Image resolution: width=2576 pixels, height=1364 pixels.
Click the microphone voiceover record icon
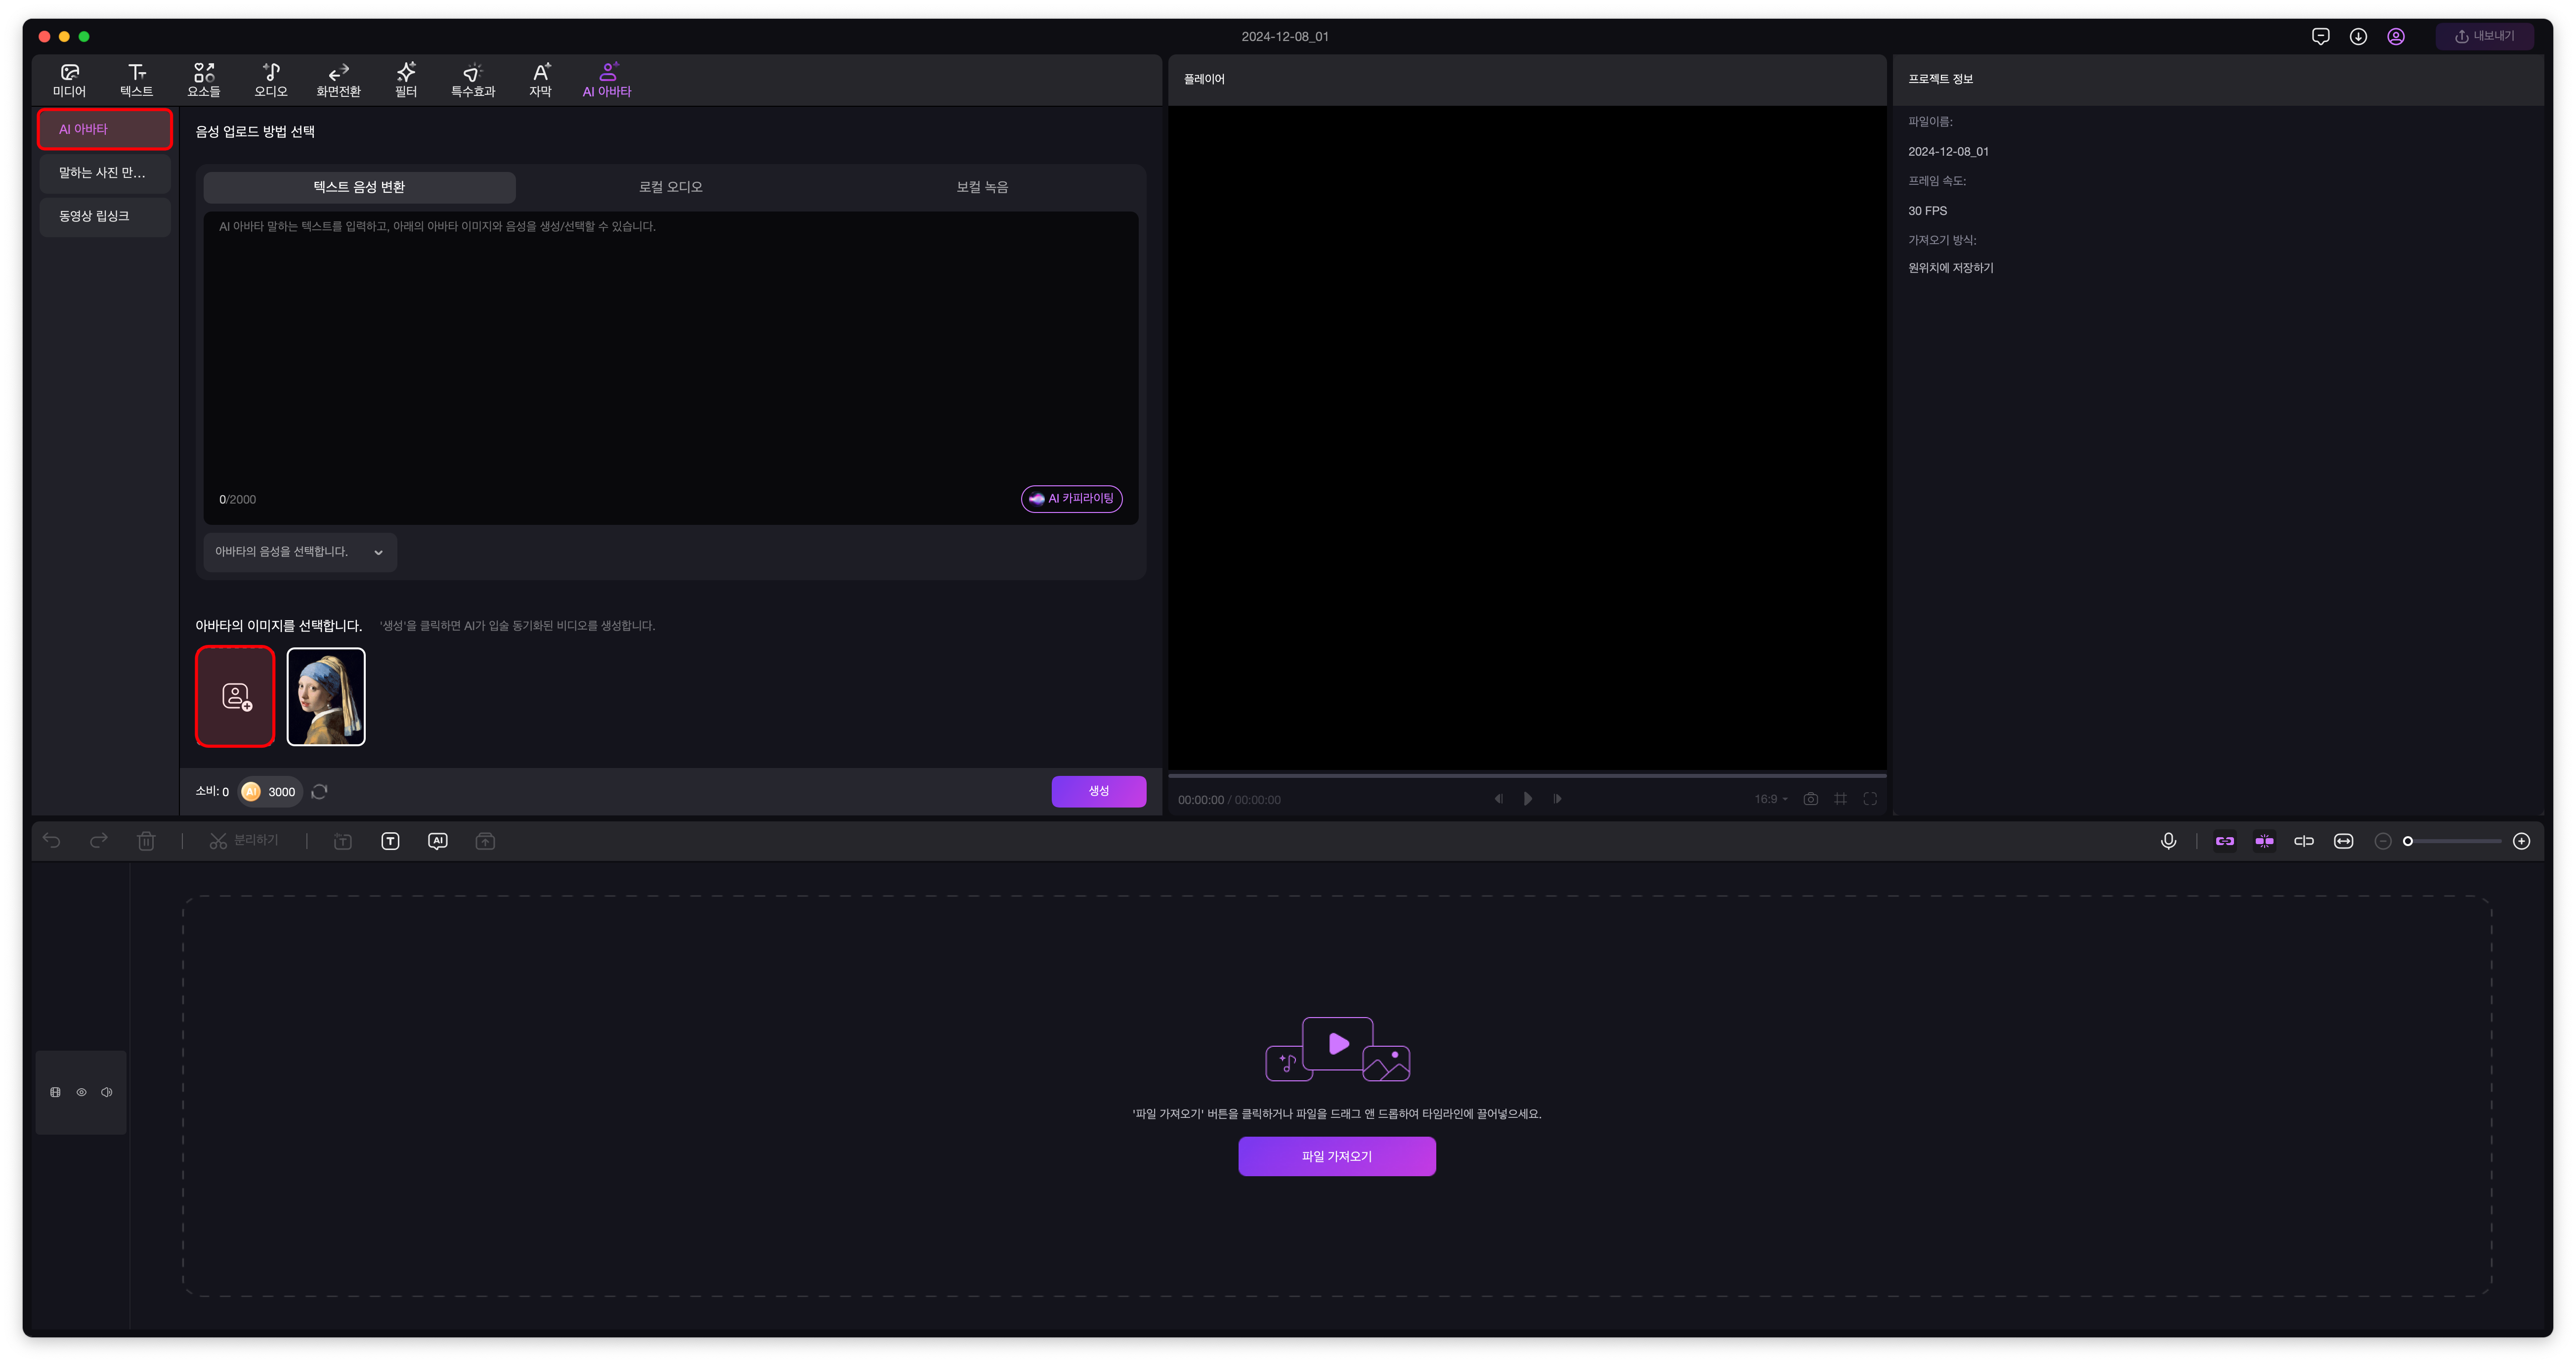point(2168,841)
